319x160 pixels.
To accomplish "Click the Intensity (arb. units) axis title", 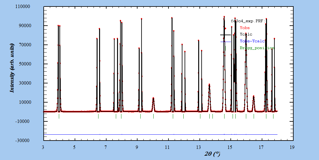I will 12,68.
